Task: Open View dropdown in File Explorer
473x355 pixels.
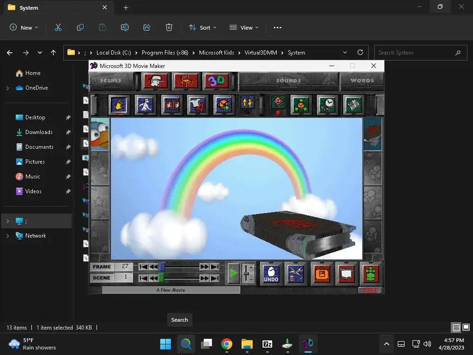Action: click(x=244, y=27)
